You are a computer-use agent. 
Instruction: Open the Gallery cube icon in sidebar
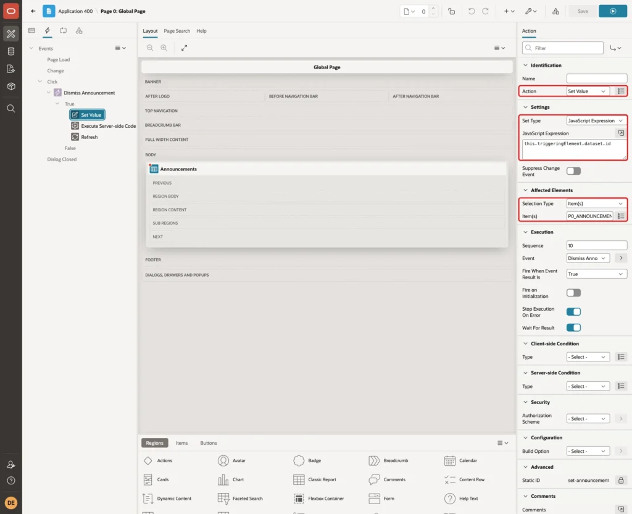11,86
